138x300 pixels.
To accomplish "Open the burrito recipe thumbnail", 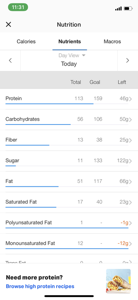I will click(118, 281).
